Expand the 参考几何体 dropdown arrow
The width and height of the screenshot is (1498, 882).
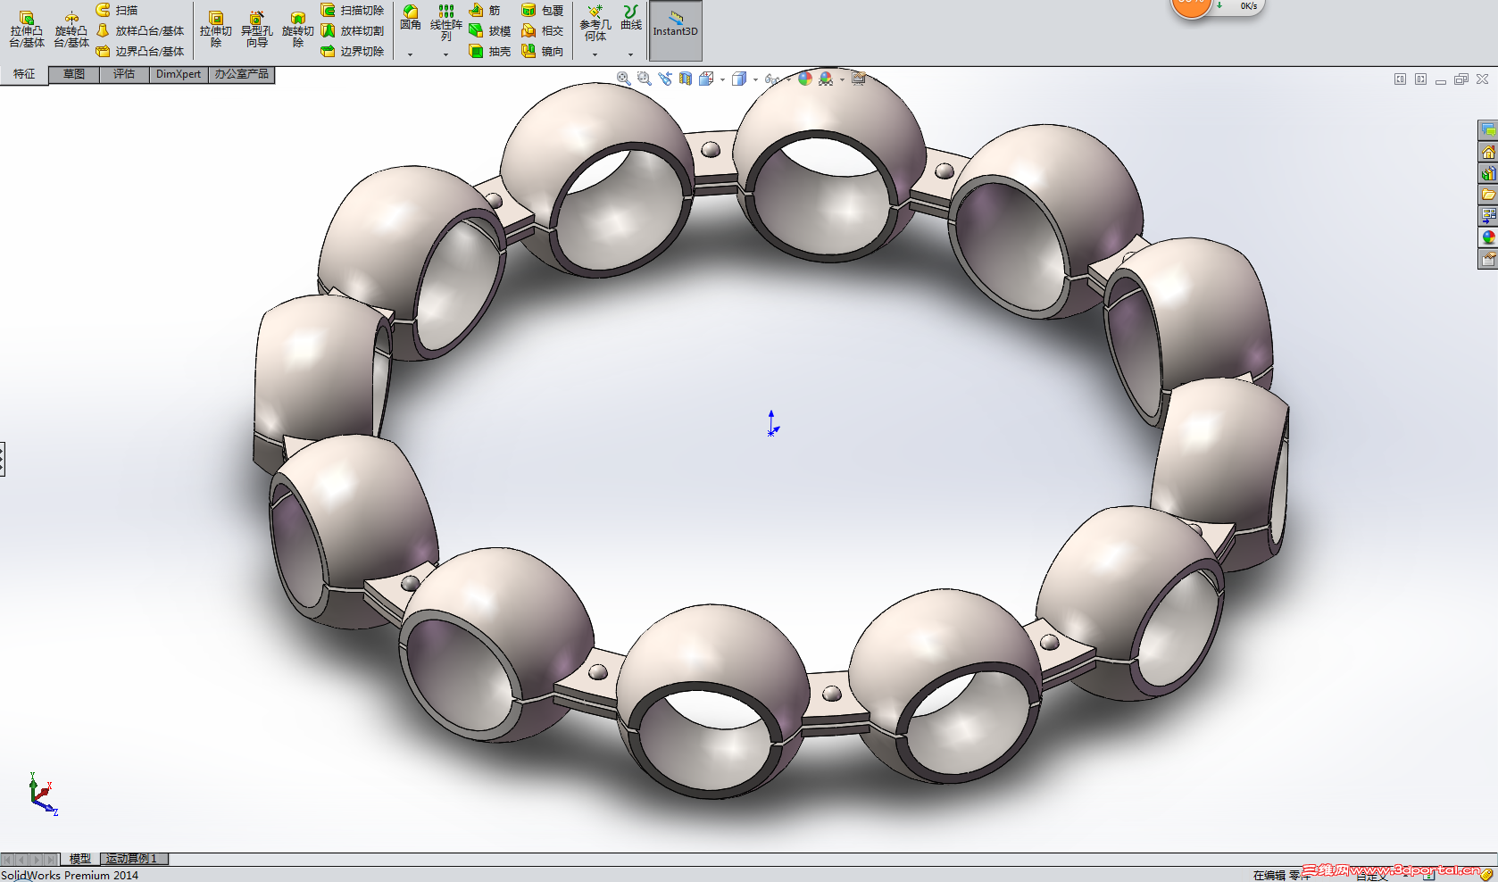tap(595, 54)
